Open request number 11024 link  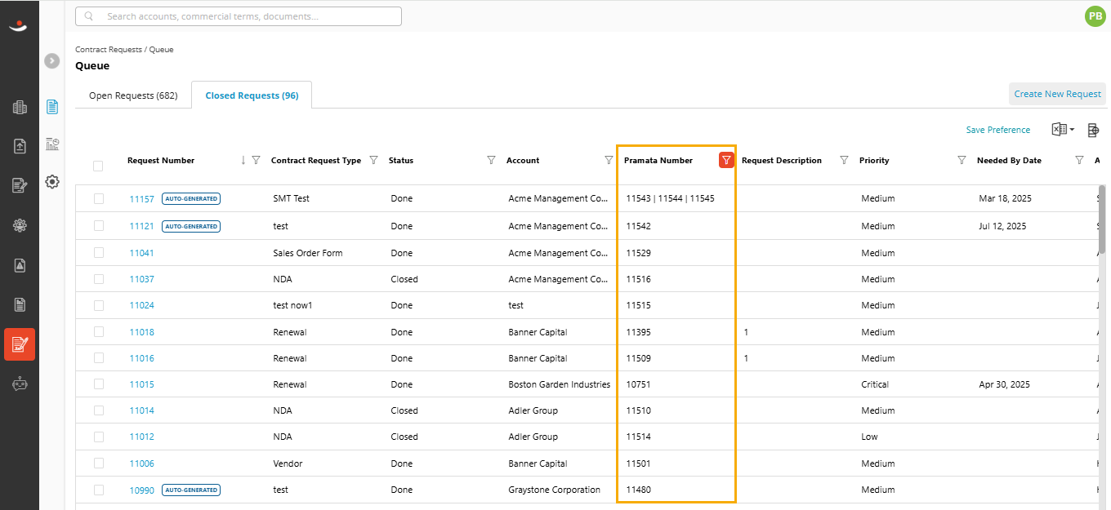pos(141,305)
